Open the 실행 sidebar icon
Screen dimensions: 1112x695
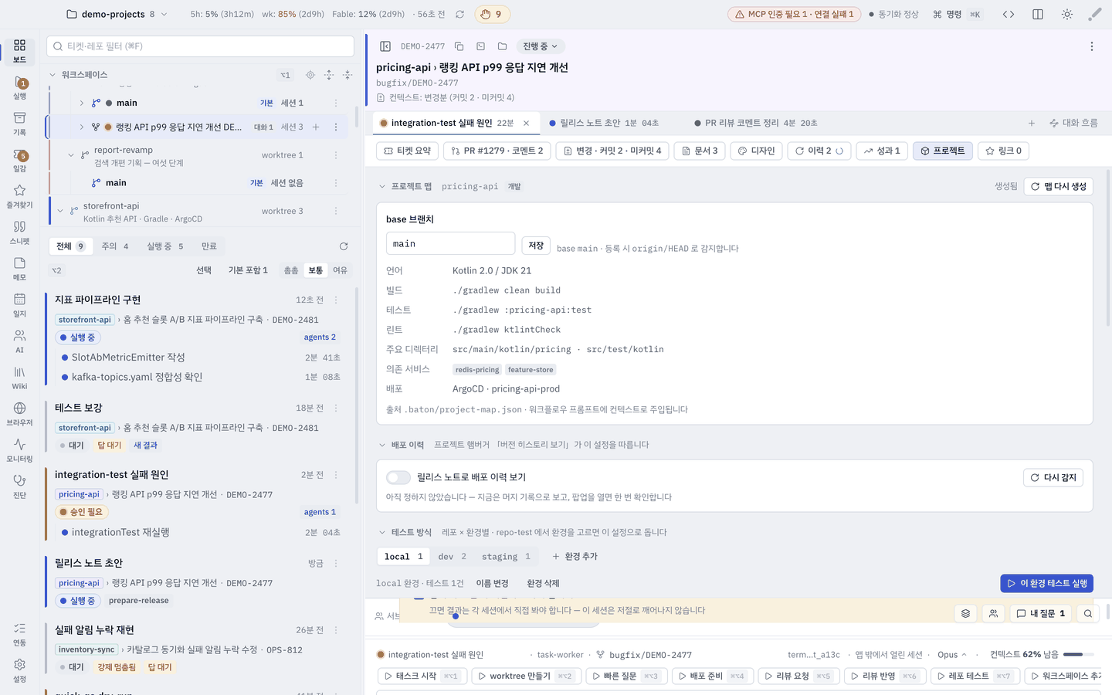[x=19, y=88]
